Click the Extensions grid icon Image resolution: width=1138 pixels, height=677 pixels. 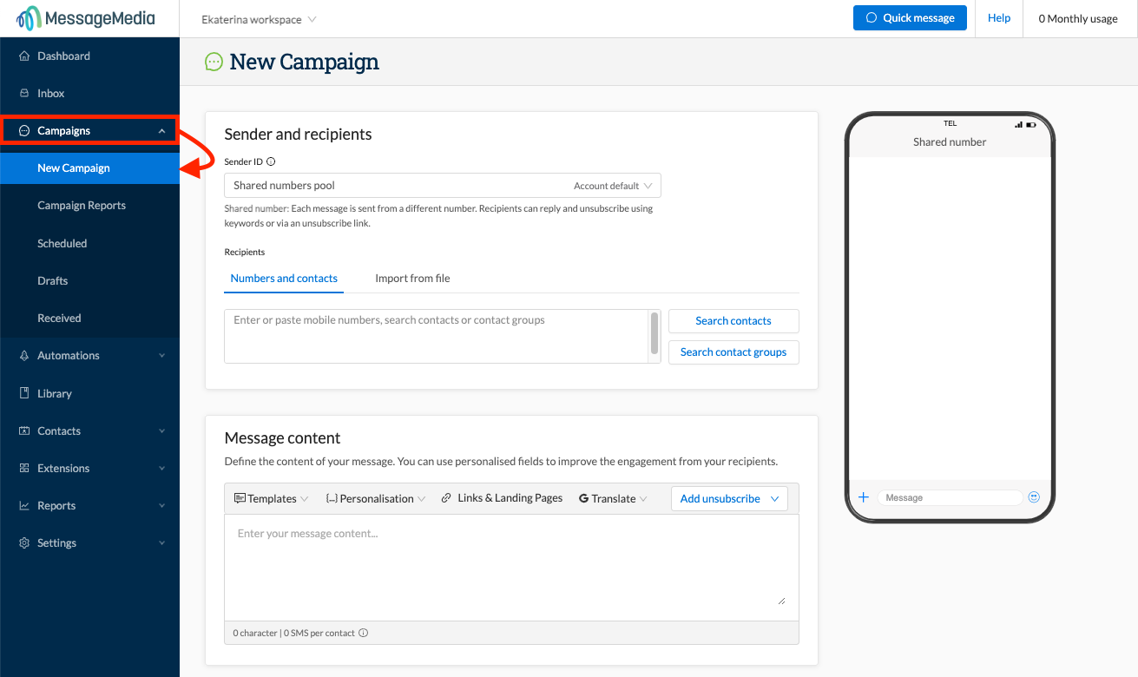pyautogui.click(x=24, y=469)
